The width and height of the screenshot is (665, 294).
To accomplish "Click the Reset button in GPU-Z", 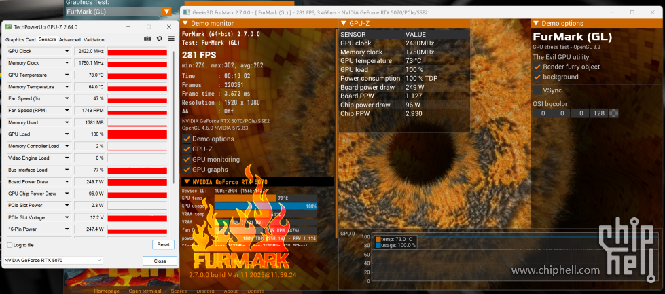I will click(x=163, y=245).
